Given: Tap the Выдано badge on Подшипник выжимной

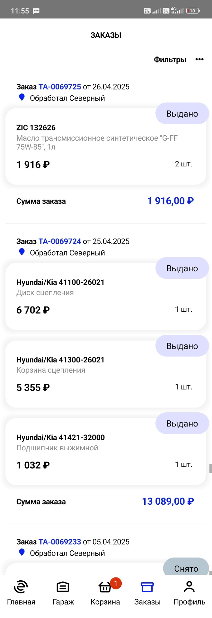Looking at the screenshot, I should [182, 423].
